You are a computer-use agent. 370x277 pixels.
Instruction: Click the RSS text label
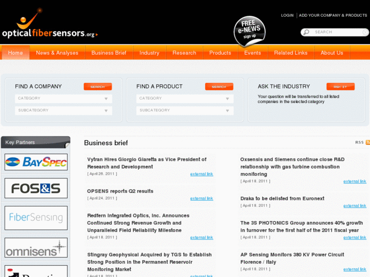(359, 142)
